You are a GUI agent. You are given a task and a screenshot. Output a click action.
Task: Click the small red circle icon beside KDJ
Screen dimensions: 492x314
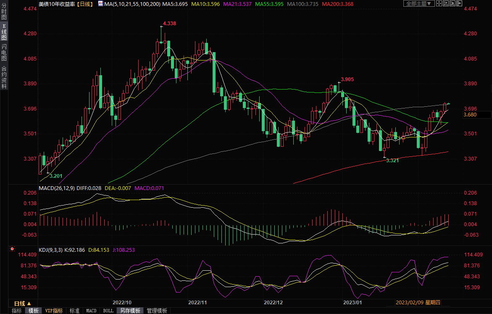tap(11, 250)
